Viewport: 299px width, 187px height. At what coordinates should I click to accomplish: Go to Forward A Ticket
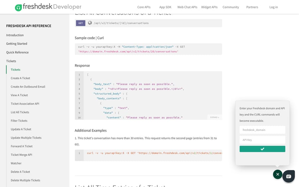[22, 146]
